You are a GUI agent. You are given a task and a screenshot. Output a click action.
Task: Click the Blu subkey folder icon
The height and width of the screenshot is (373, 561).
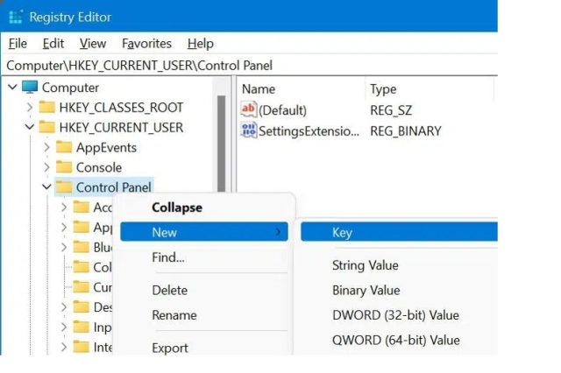[82, 247]
